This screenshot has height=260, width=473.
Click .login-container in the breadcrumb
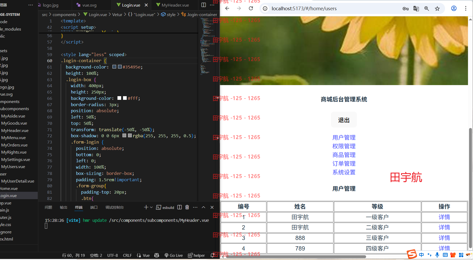pyautogui.click(x=202, y=14)
